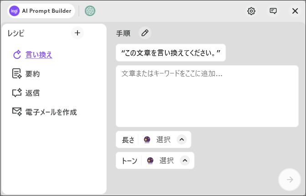Select the 言い換え recipe label
The width and height of the screenshot is (306, 196).
click(x=39, y=55)
